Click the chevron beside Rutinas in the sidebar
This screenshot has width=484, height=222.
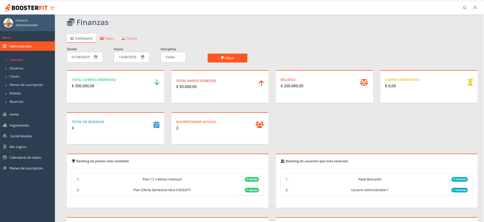coord(6,94)
